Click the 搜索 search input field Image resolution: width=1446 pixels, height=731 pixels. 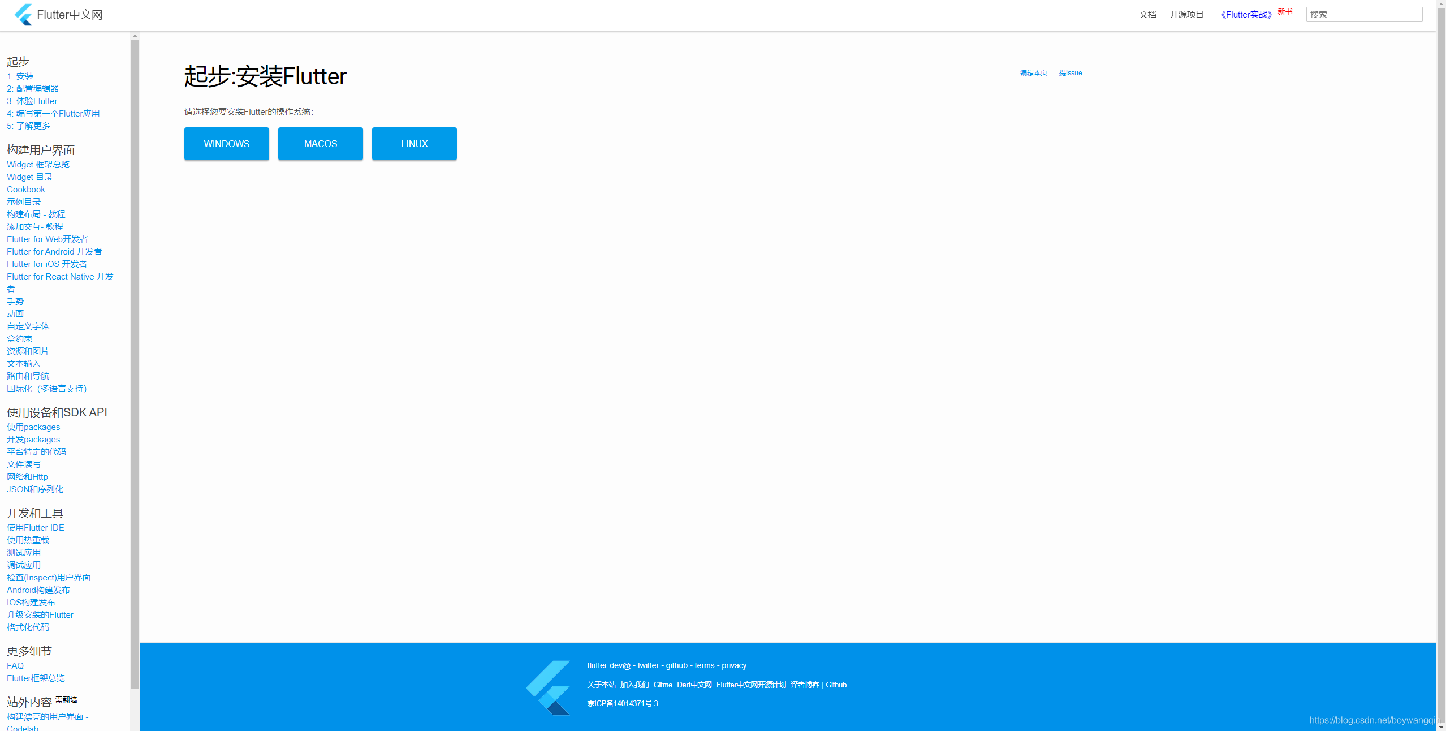point(1364,15)
